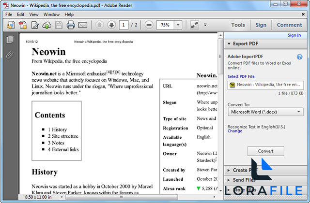The height and width of the screenshot is (203, 310).
Task: Select the Neowin PDF file entry
Action: (265, 85)
